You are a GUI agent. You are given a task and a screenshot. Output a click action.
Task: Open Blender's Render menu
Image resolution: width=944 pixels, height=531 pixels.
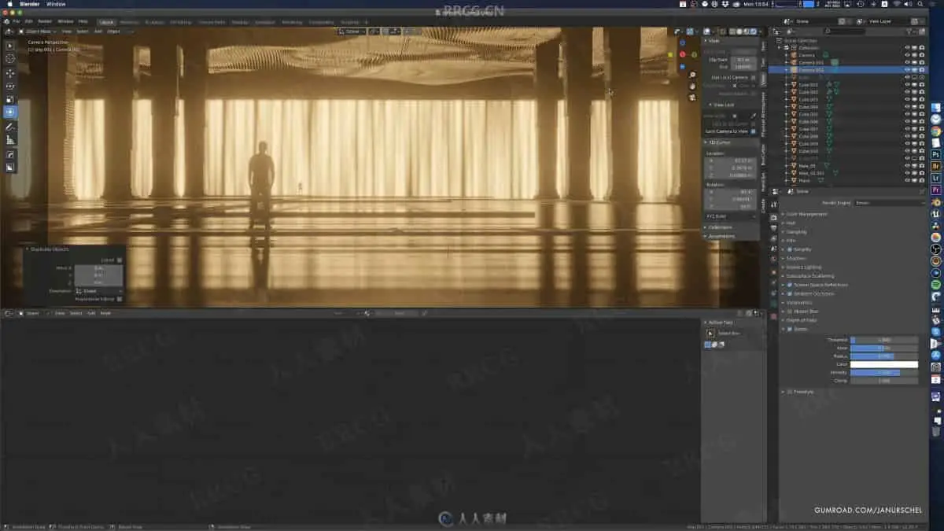pyautogui.click(x=45, y=21)
